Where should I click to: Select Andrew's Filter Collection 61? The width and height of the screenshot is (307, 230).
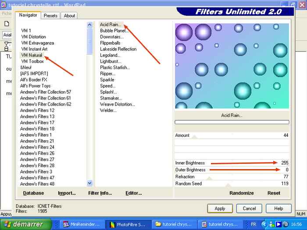click(46, 98)
